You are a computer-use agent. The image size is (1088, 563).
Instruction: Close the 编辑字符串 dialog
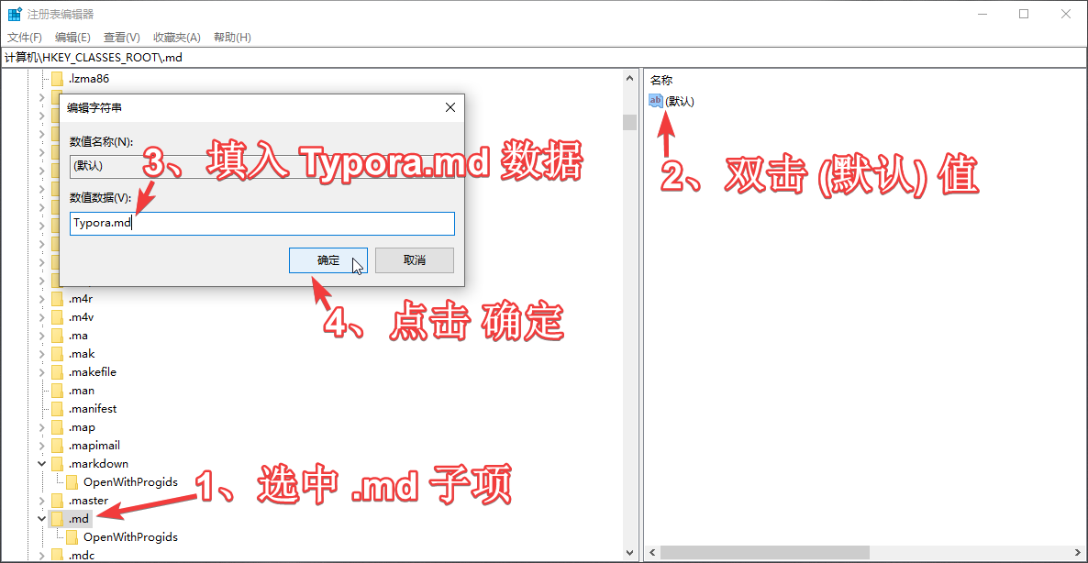[450, 107]
